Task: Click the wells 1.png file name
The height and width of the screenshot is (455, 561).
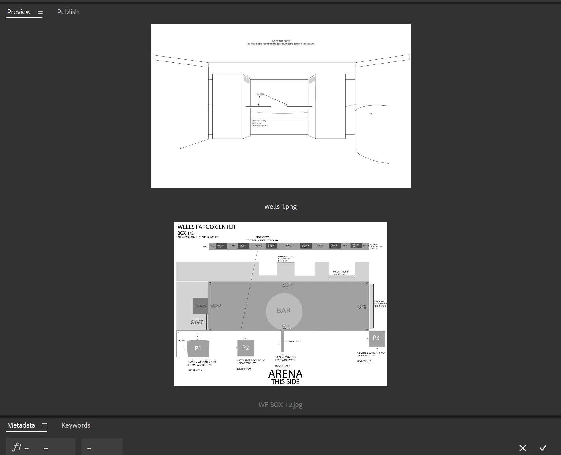Action: 280,206
